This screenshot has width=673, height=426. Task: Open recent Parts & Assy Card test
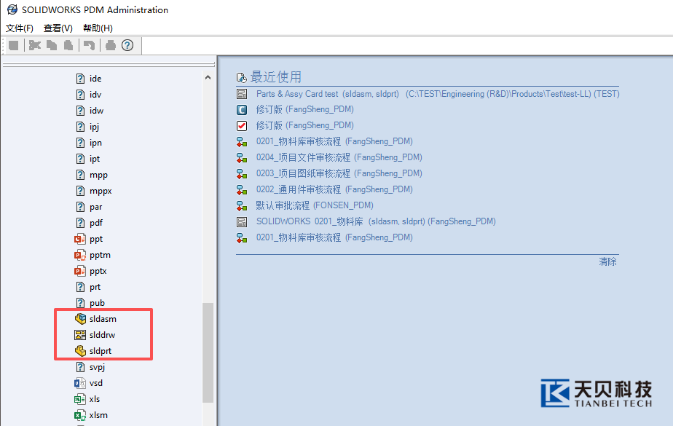[x=438, y=93]
